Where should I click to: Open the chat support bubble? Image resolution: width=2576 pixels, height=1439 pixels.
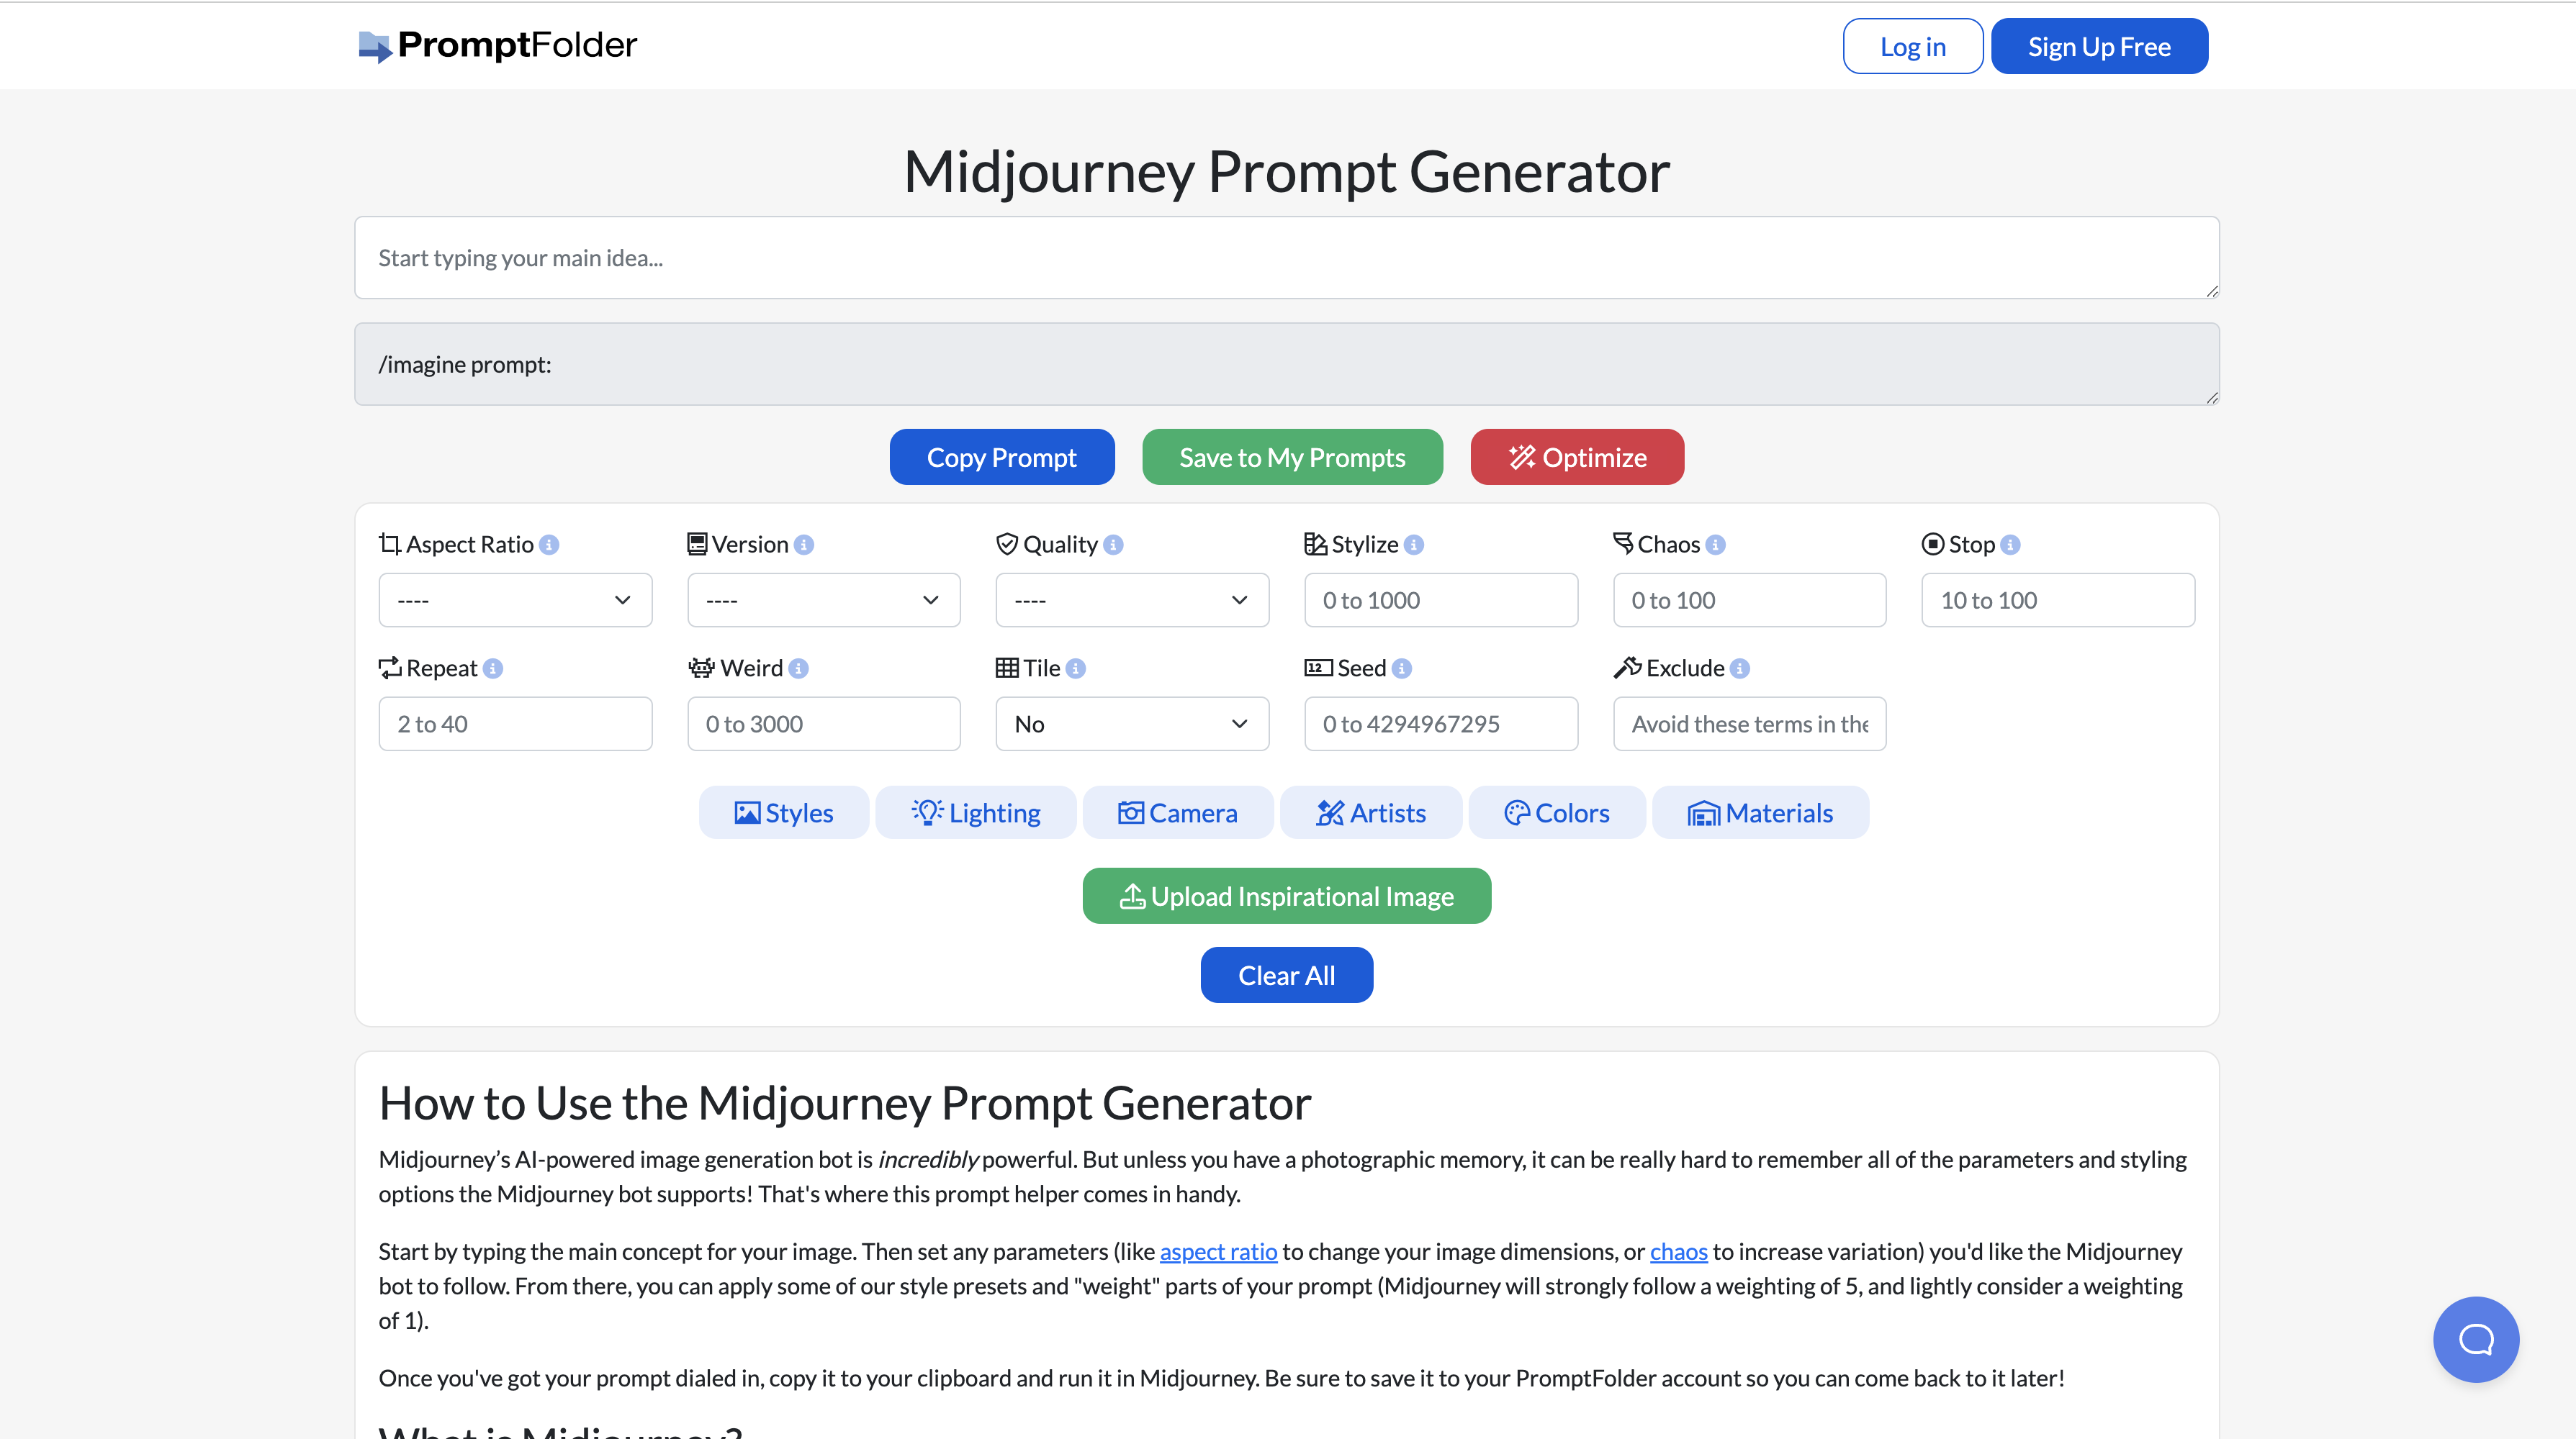pyautogui.click(x=2475, y=1339)
